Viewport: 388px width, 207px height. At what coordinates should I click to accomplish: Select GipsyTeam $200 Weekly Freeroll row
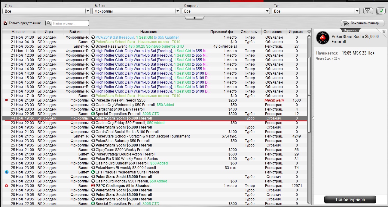[155, 150]
